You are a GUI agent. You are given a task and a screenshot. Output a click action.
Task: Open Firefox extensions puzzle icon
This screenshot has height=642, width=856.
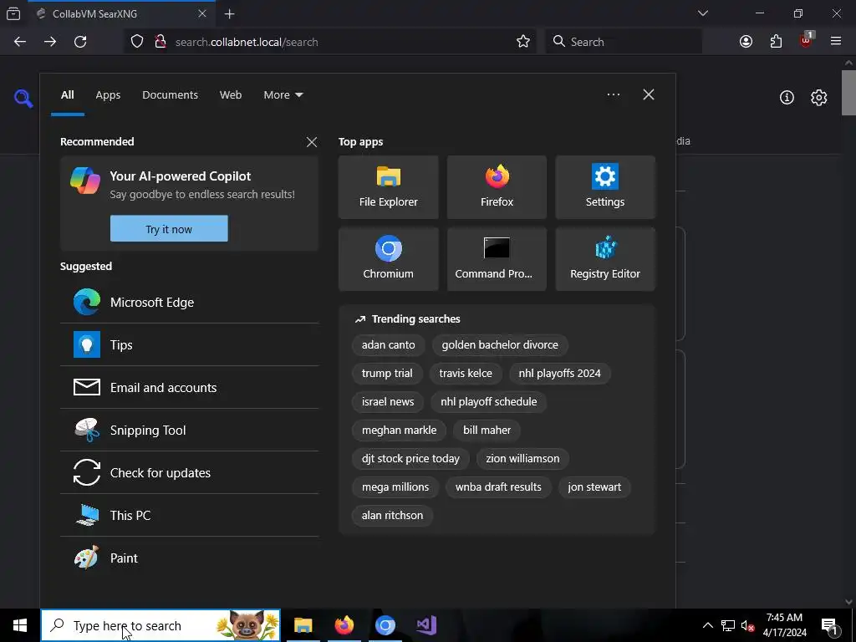776,42
